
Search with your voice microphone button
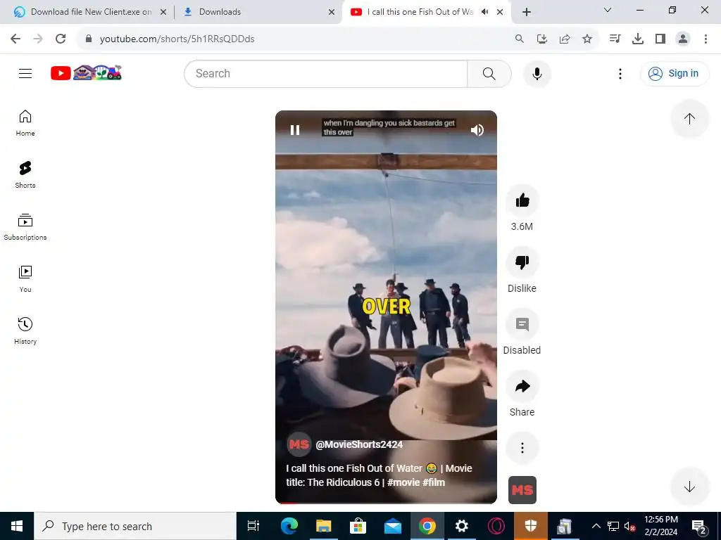(x=537, y=73)
